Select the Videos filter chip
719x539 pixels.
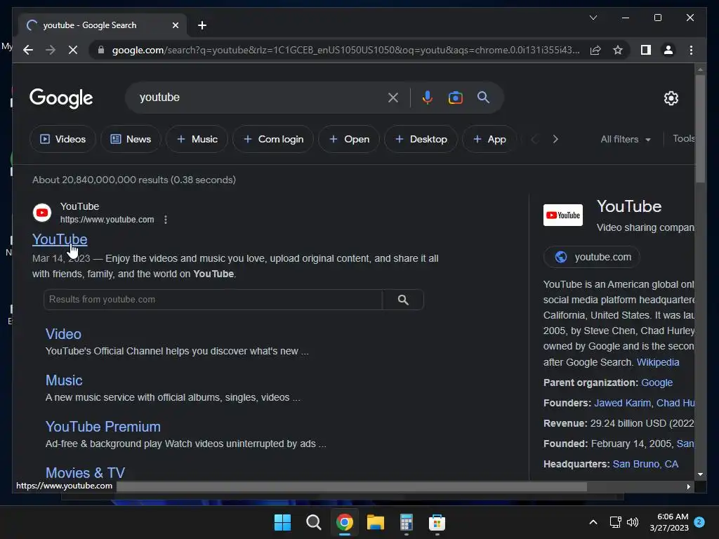tap(62, 139)
